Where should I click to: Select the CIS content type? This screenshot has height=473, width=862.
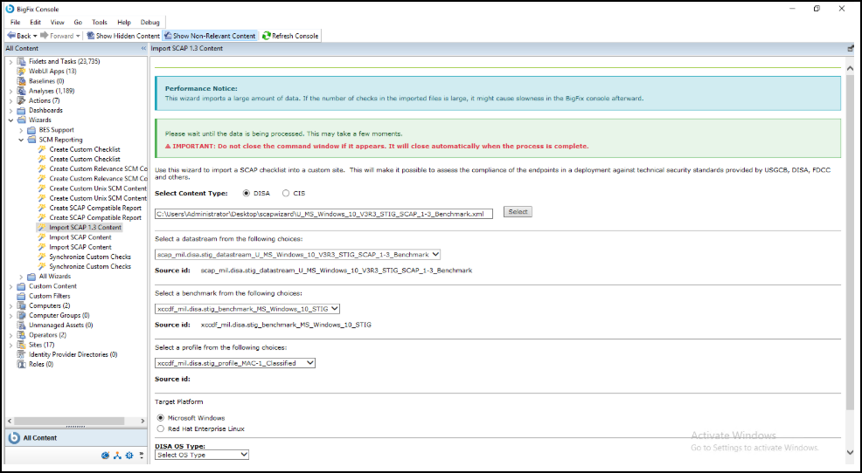tap(286, 193)
